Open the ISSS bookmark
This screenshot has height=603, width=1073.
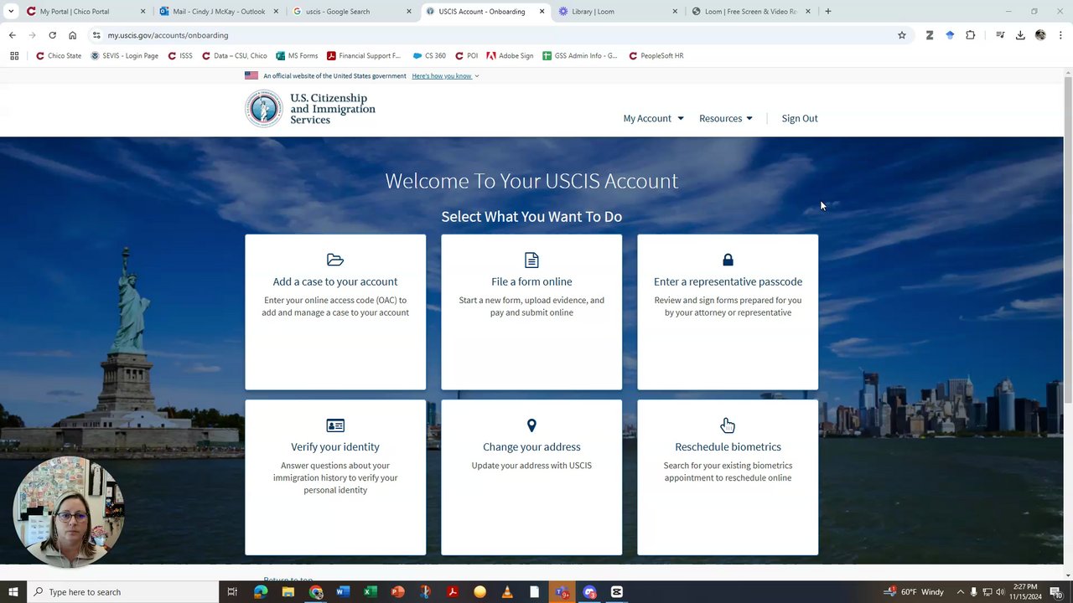[180, 56]
